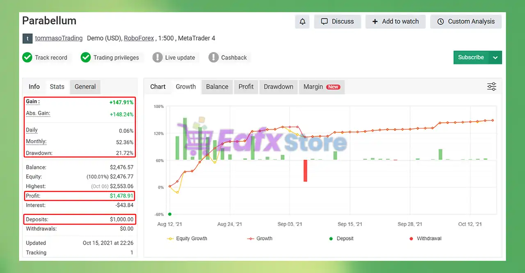Click the $1,000.00 deposits value
Image resolution: width=525 pixels, height=273 pixels.
point(121,220)
